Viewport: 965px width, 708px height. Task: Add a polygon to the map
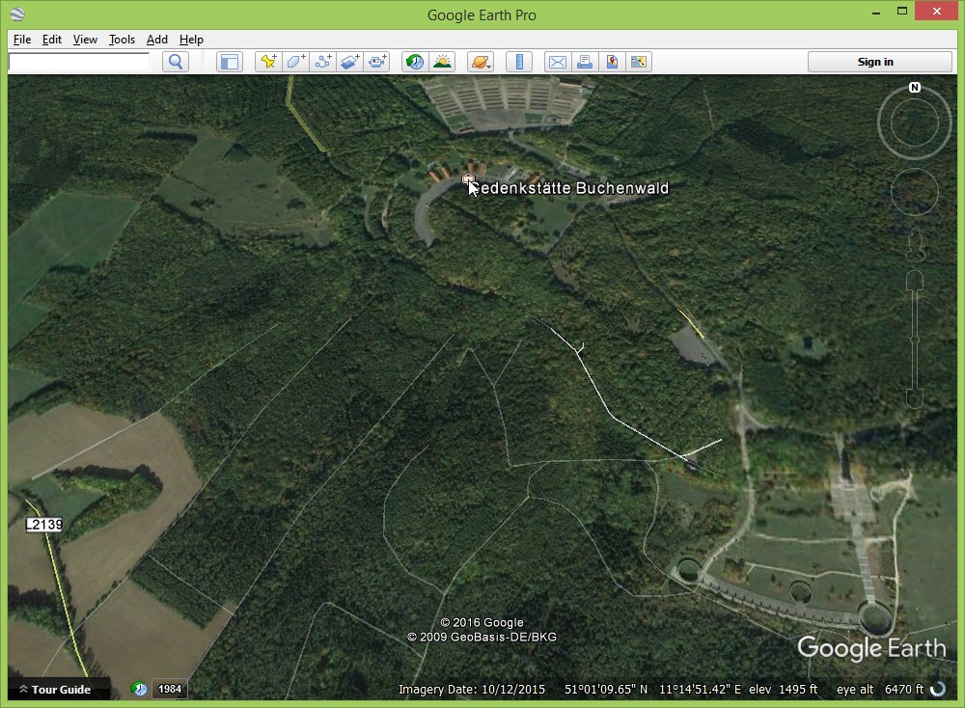(x=295, y=62)
